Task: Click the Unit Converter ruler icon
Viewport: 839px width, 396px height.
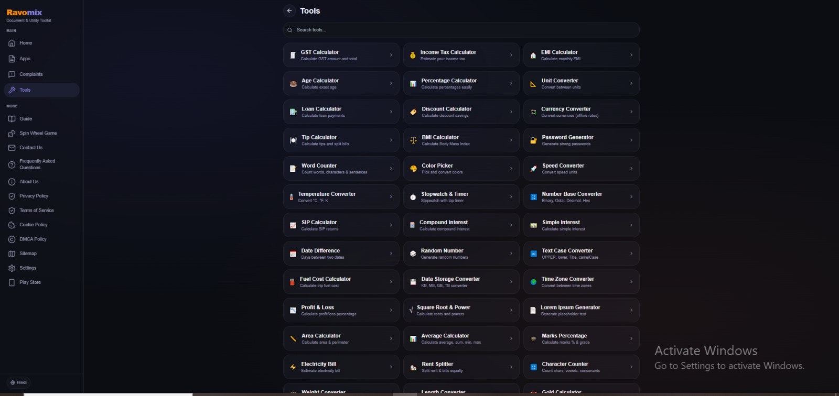Action: (x=533, y=83)
